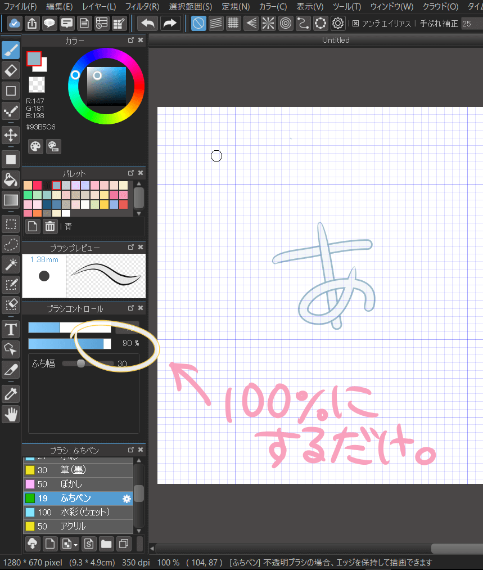The height and width of the screenshot is (570, 483).
Task: Click the foreground color swatch
Action: (x=34, y=59)
